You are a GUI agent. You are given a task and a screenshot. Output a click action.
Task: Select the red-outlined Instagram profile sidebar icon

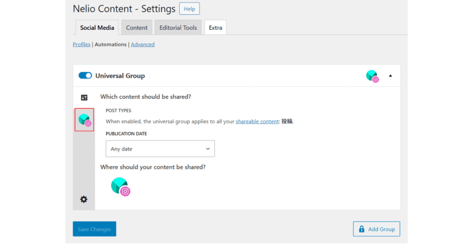[85, 120]
